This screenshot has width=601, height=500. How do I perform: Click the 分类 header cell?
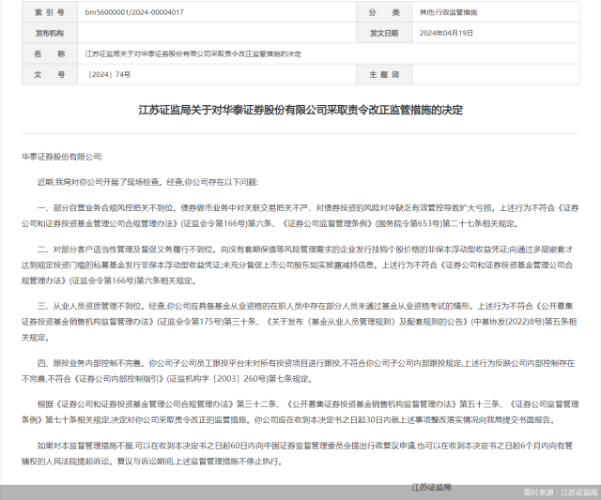point(384,12)
